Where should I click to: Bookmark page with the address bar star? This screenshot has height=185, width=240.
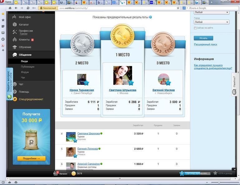click(178, 8)
